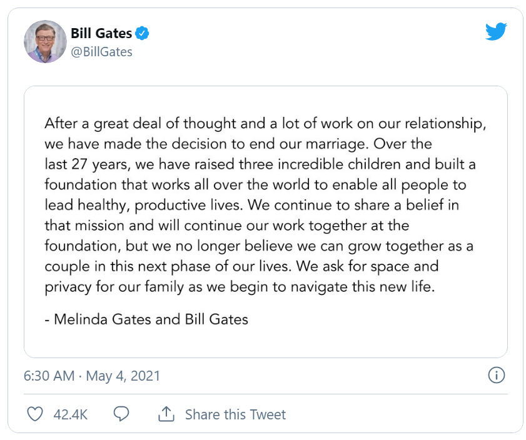Click the reply speech bubble icon

121,414
